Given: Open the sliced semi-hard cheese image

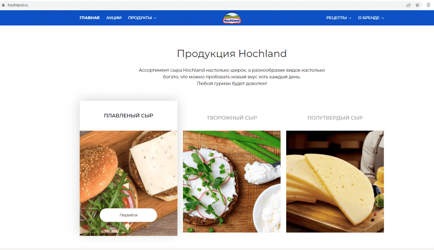Looking at the screenshot, I should (335, 181).
